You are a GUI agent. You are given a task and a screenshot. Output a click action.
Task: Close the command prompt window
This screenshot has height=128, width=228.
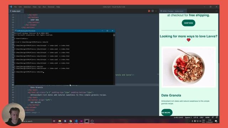(x=113, y=31)
